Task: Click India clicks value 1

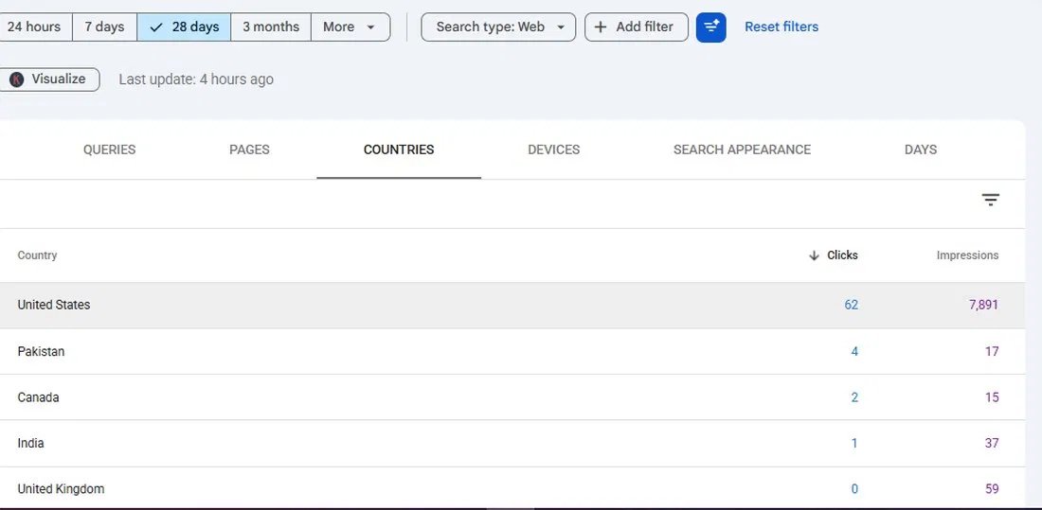Action: [854, 443]
